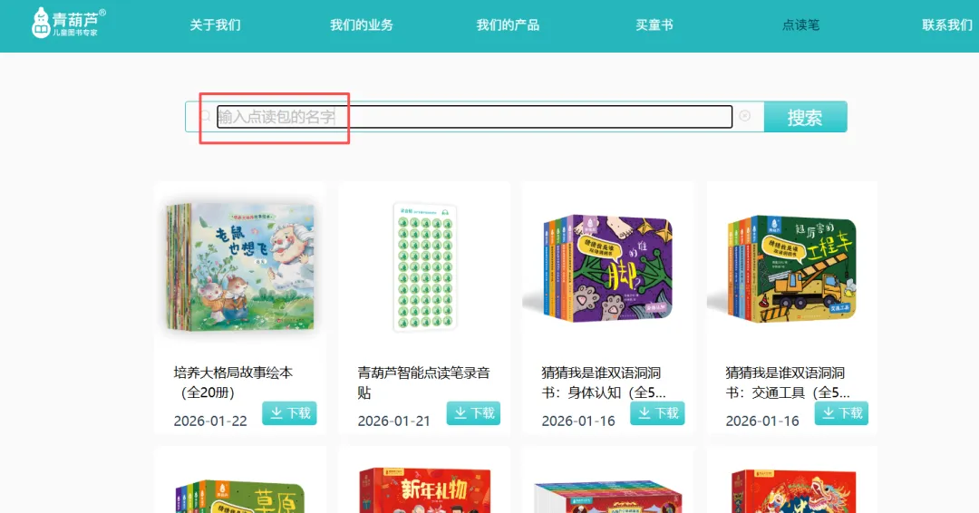Open the 我们的业务 menu item

tap(362, 25)
